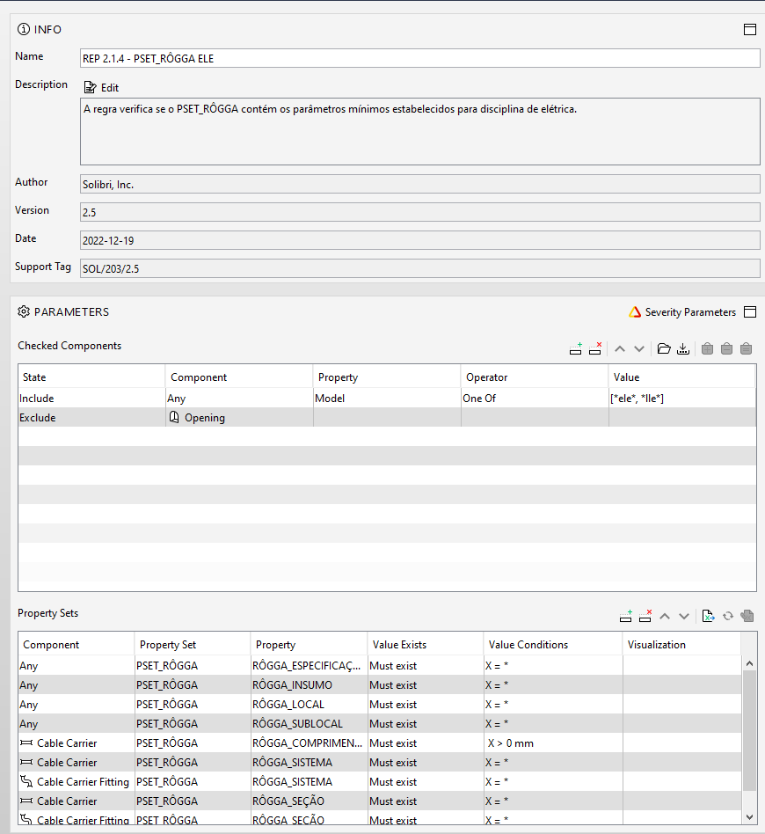Move Property Sets row down

(x=684, y=616)
